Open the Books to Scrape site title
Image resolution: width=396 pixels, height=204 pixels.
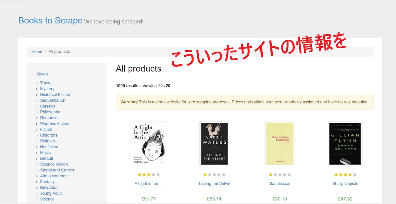coord(50,20)
